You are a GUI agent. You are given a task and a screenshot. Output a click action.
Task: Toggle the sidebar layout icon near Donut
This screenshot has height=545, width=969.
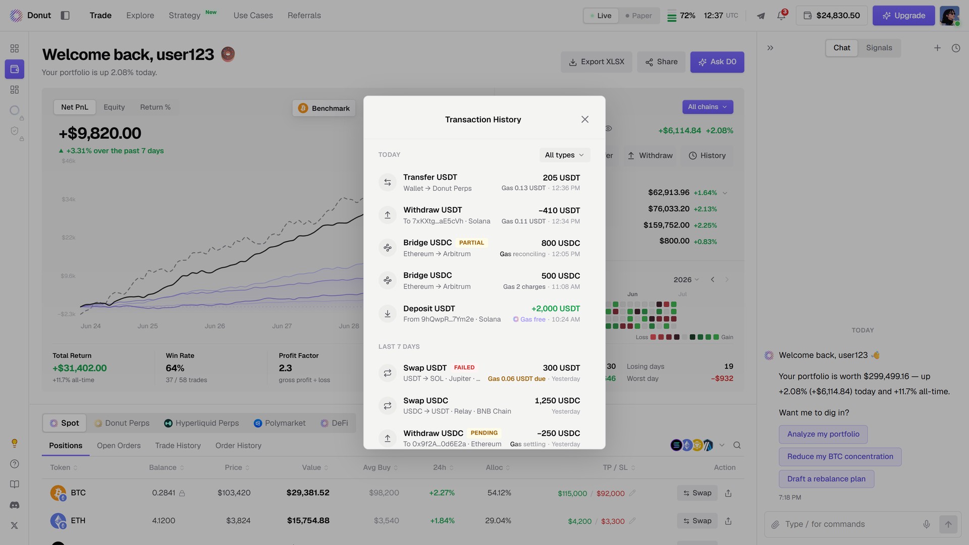(65, 16)
